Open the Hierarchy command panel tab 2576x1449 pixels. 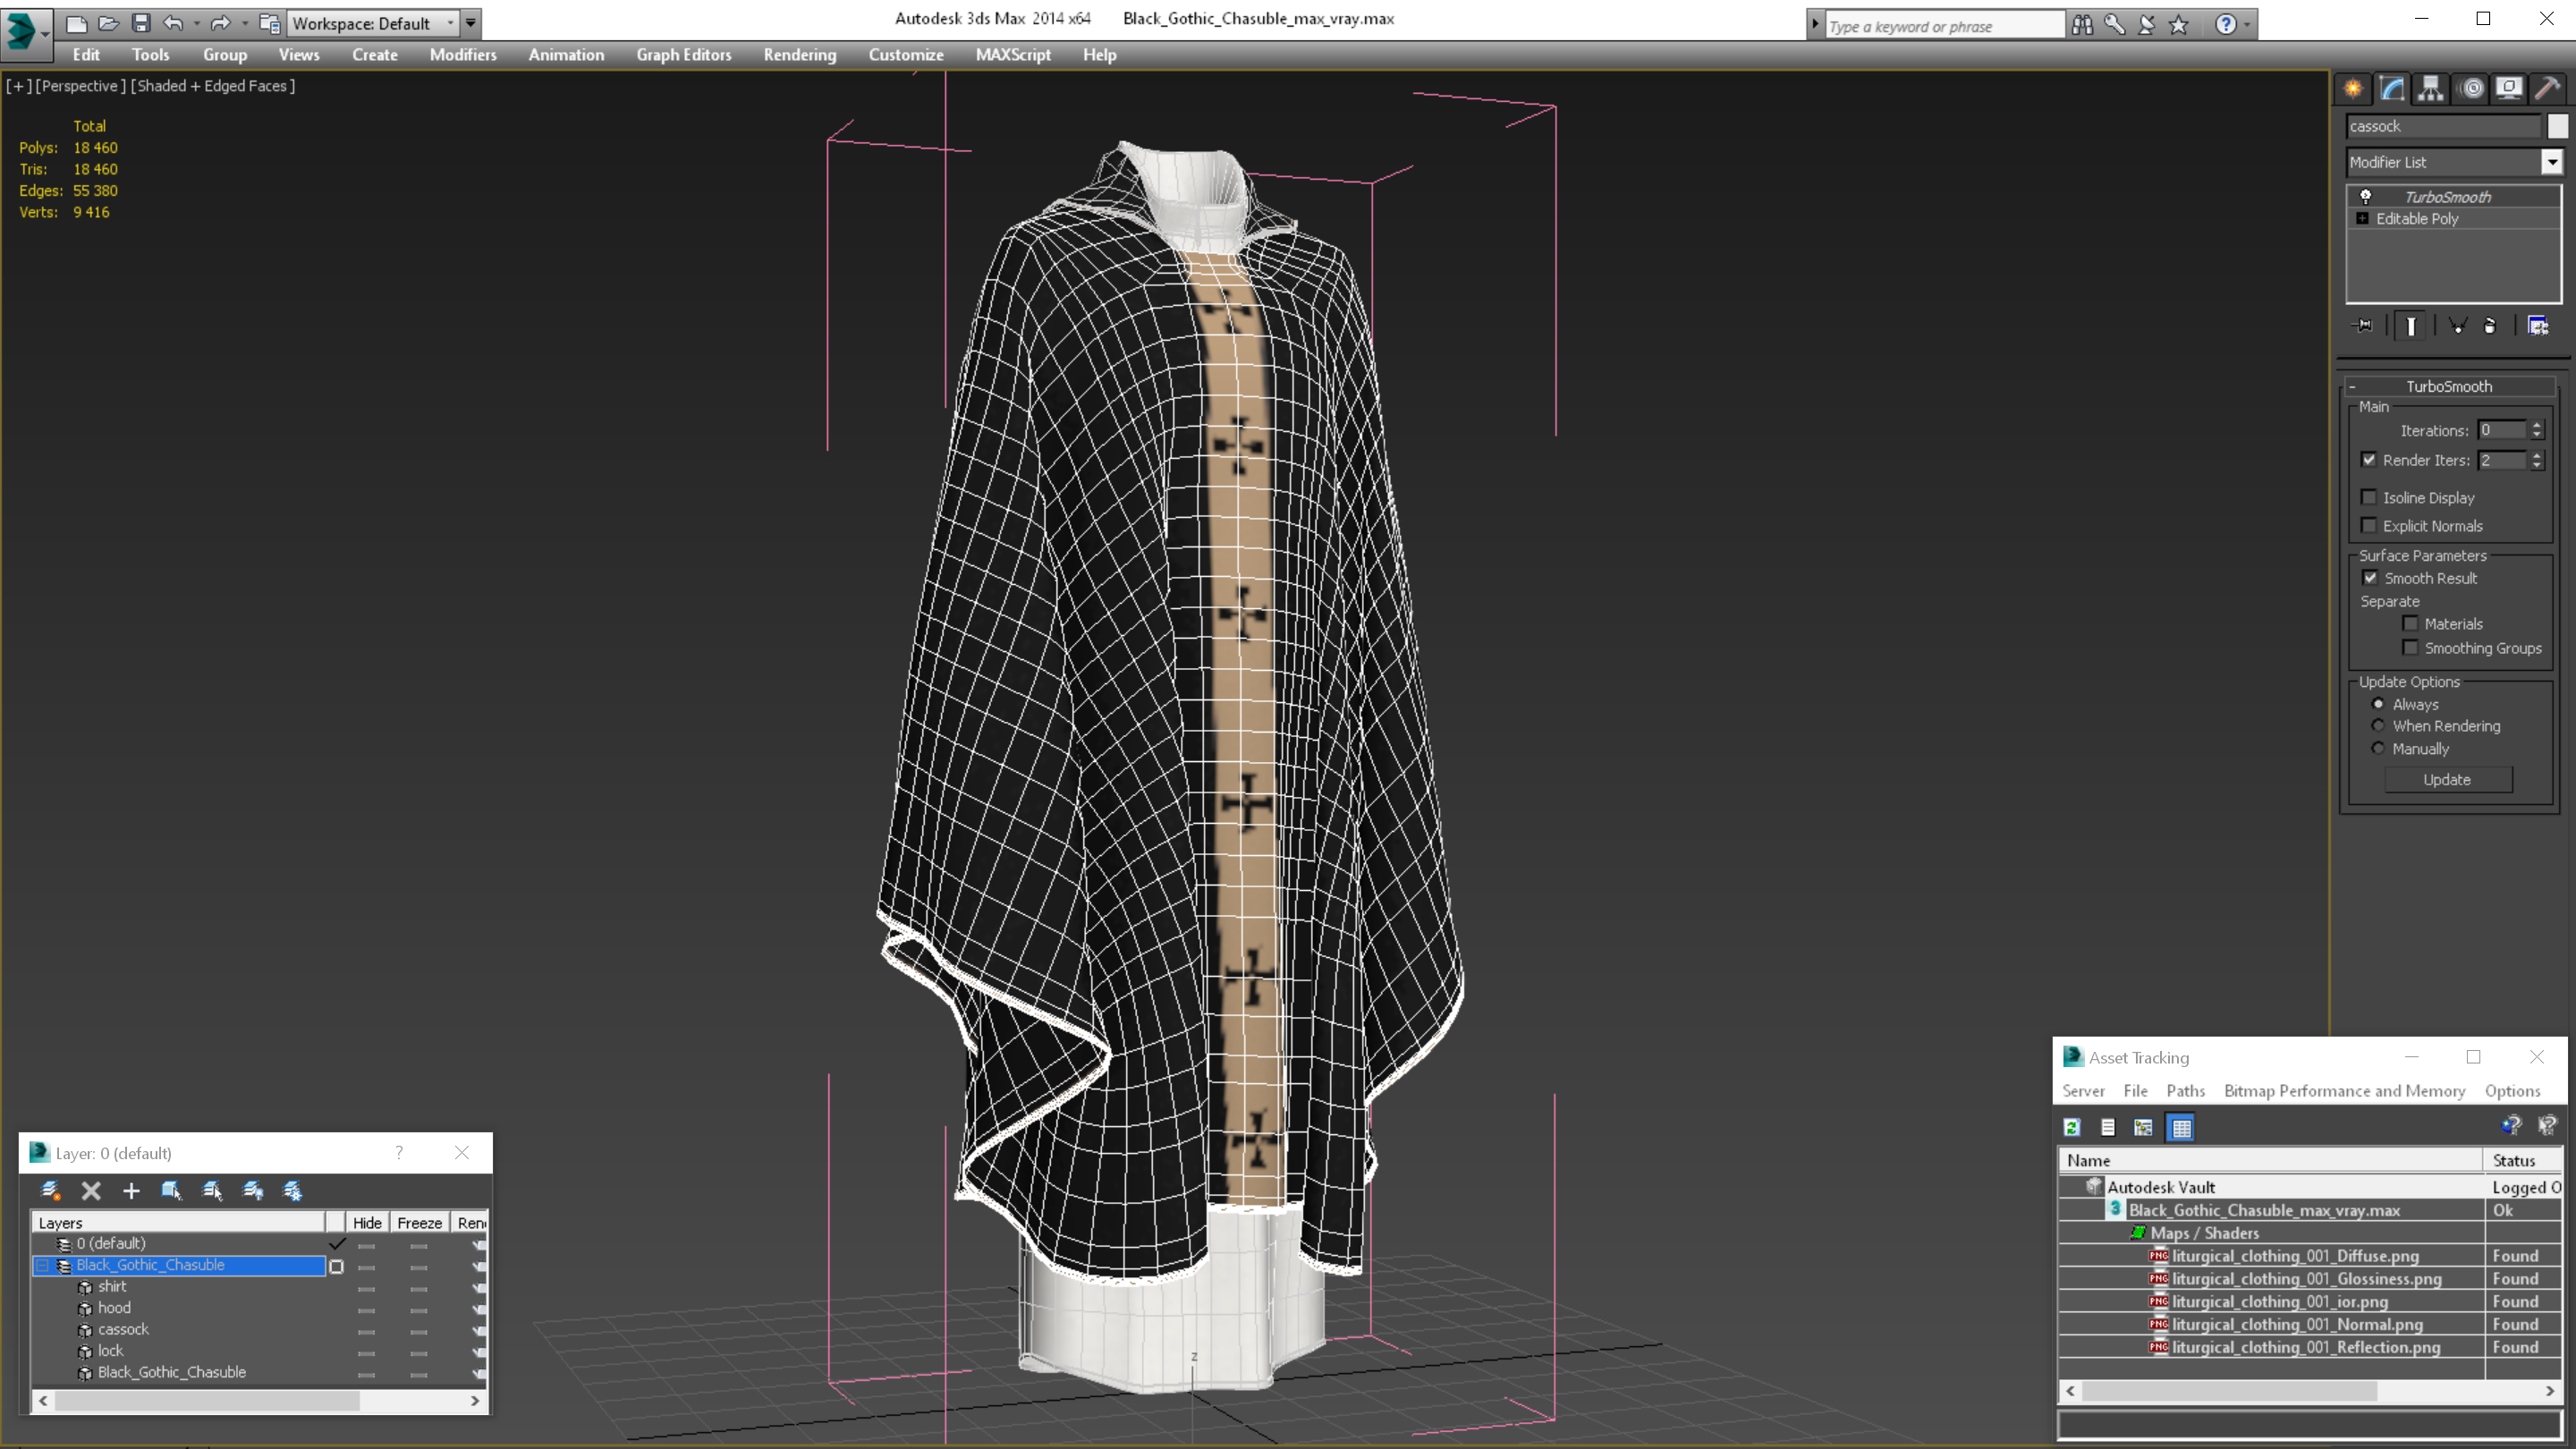point(2431,89)
